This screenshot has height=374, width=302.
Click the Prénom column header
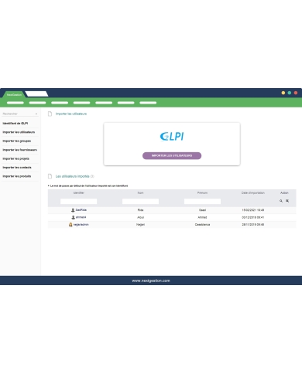202,193
